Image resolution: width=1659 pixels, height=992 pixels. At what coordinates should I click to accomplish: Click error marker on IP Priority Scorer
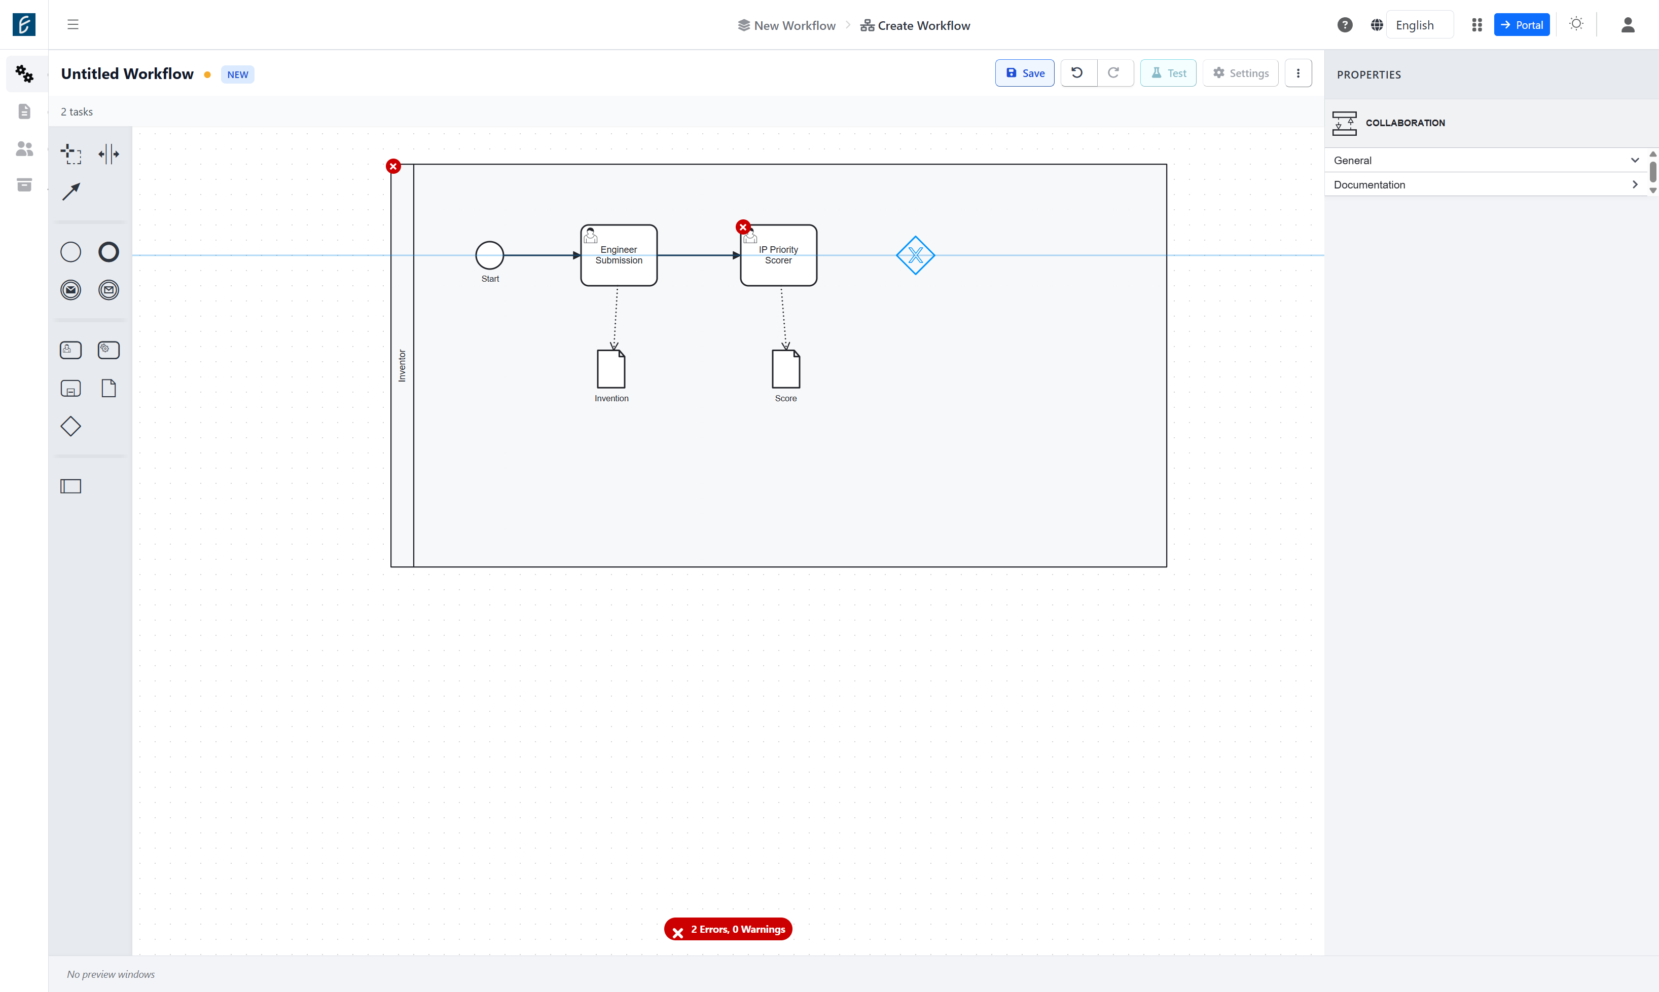tap(742, 227)
